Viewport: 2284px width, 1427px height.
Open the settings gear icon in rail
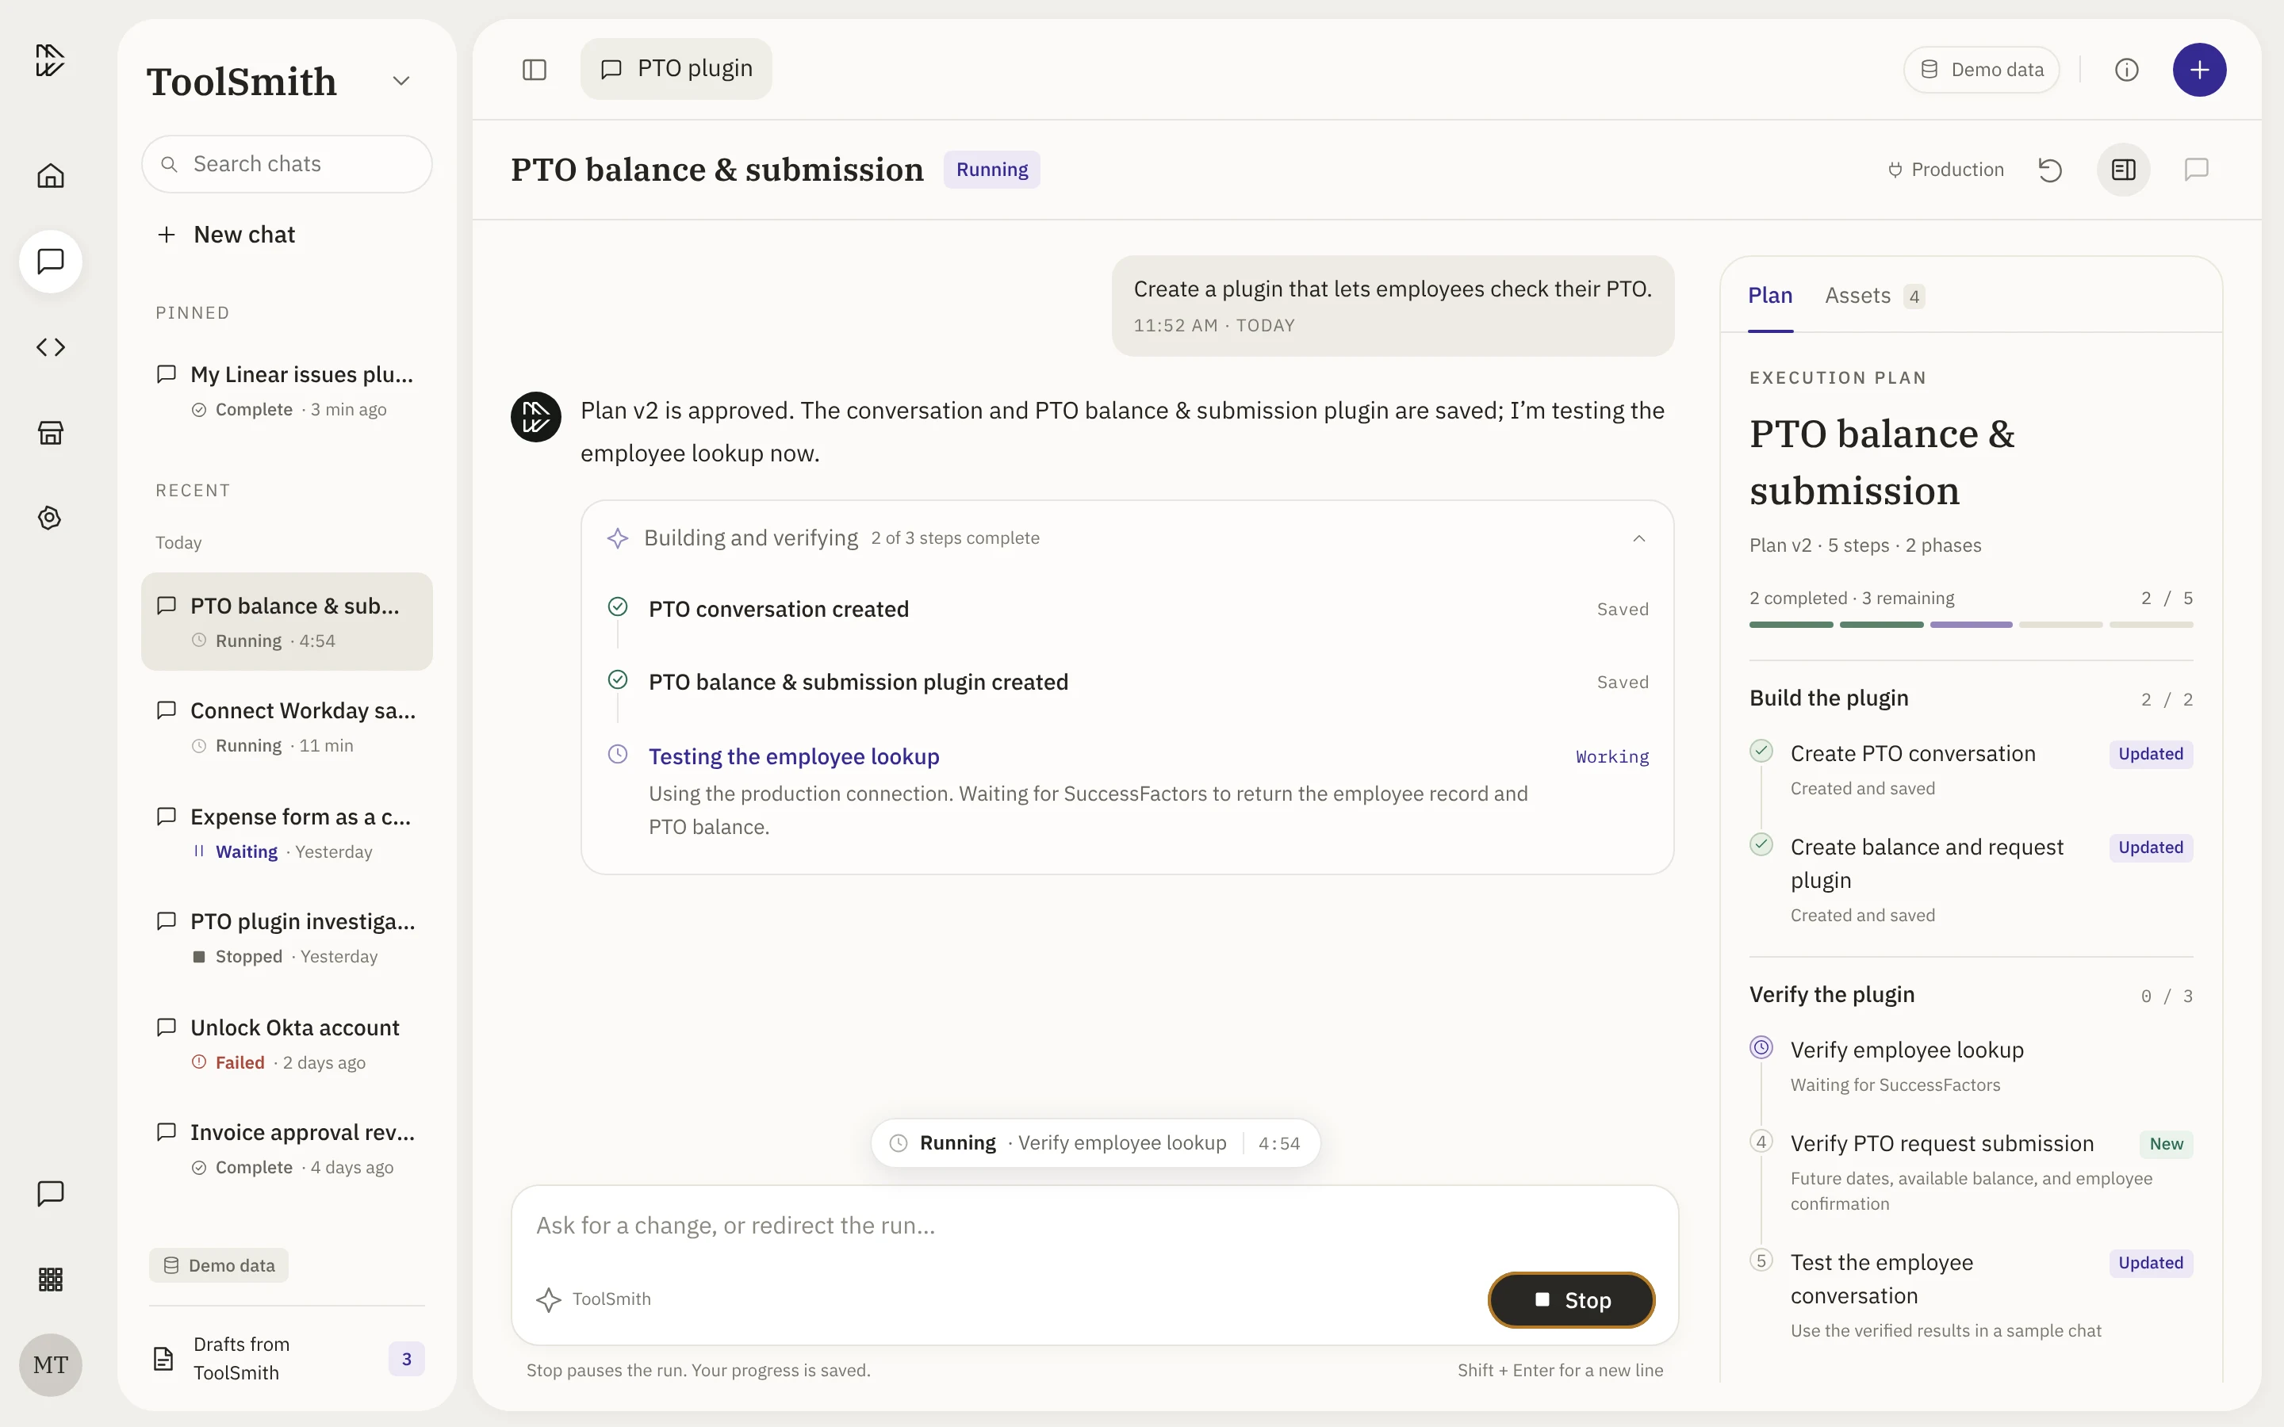[x=50, y=518]
